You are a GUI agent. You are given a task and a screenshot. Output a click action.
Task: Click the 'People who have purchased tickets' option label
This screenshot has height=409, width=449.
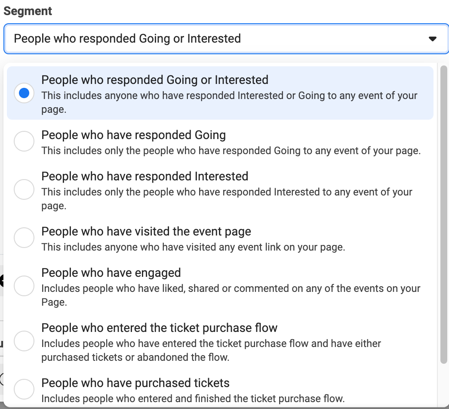tap(135, 383)
